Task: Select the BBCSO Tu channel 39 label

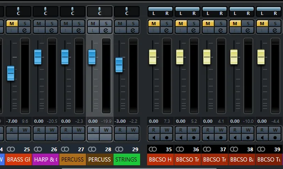Action: coord(269,160)
